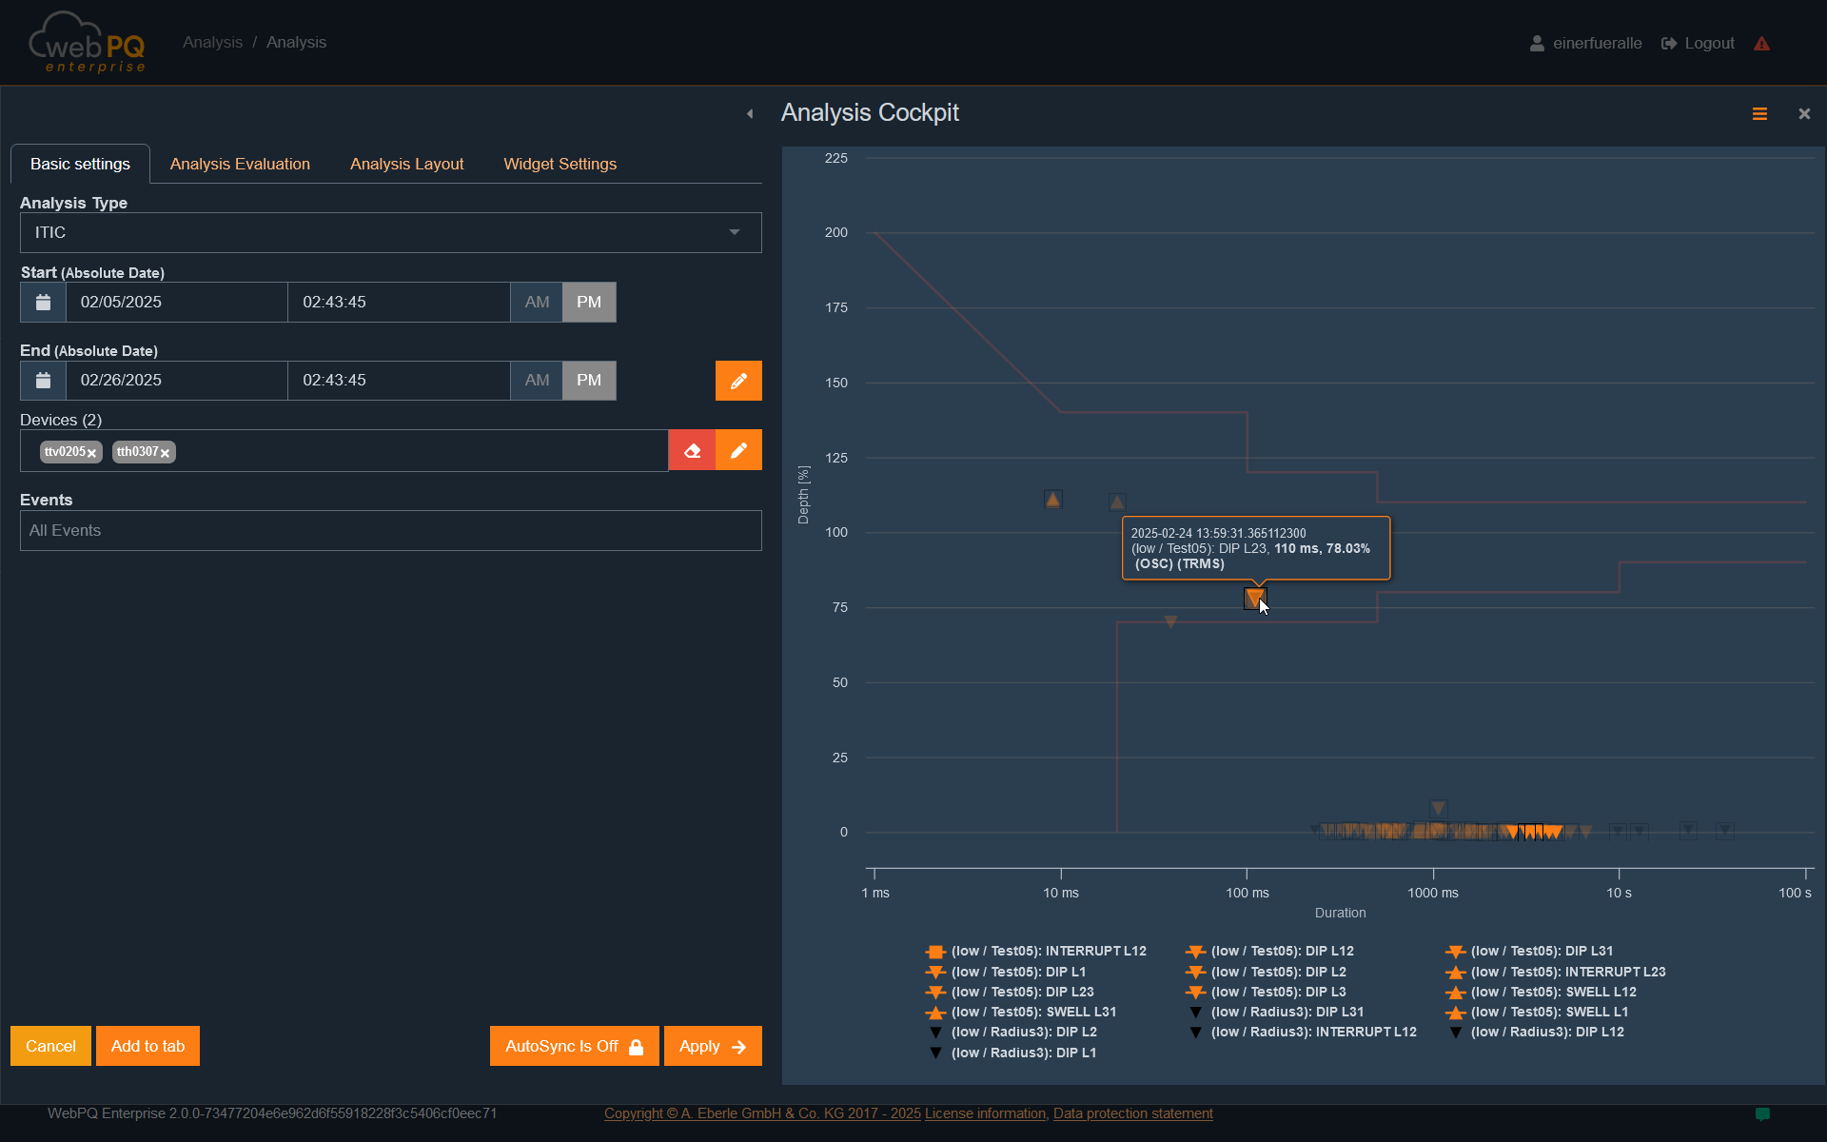Open the Analysis Type ITIC dropdown
The width and height of the screenshot is (1827, 1142).
coord(390,232)
